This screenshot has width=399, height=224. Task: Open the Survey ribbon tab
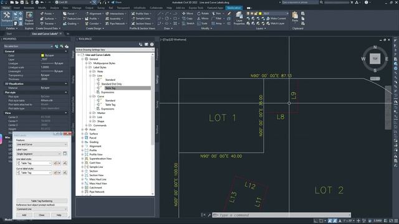101,8
